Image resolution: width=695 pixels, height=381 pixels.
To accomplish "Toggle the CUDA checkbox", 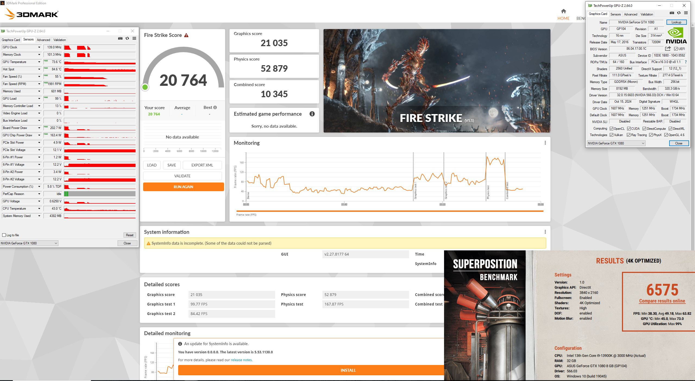I will pos(629,129).
